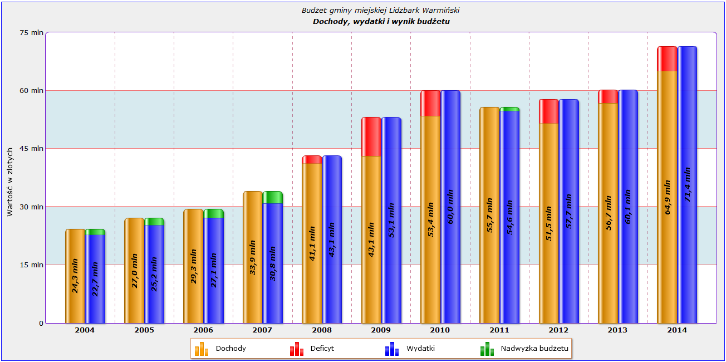Click the orange Dochody legend icon

coord(202,349)
